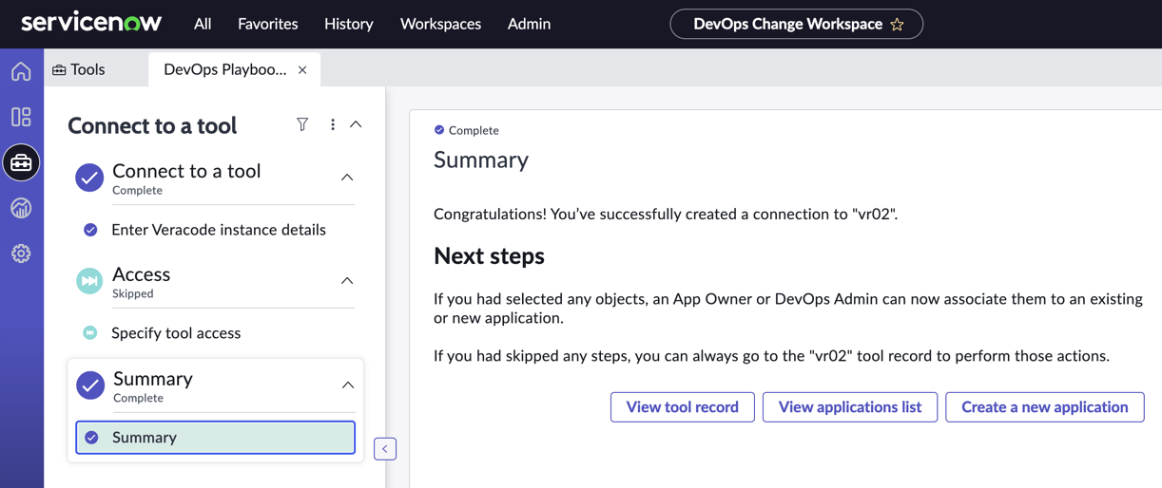Collapse the Access stage
Screen dimensions: 1162x488
pyautogui.click(x=347, y=281)
